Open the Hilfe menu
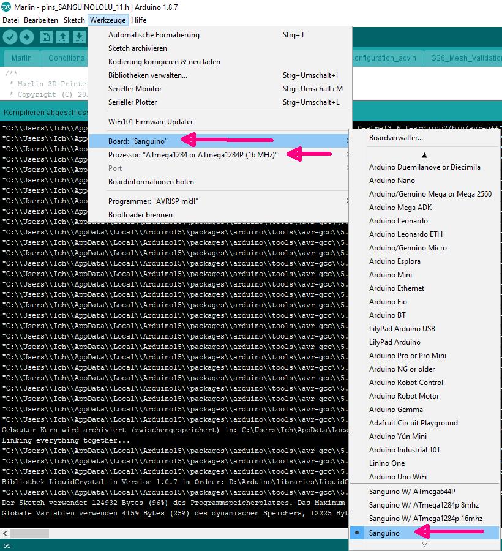Image resolution: width=502 pixels, height=551 pixels. coord(138,20)
